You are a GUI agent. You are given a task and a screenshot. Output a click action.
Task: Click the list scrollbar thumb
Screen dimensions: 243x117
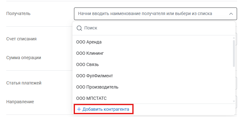234,53
